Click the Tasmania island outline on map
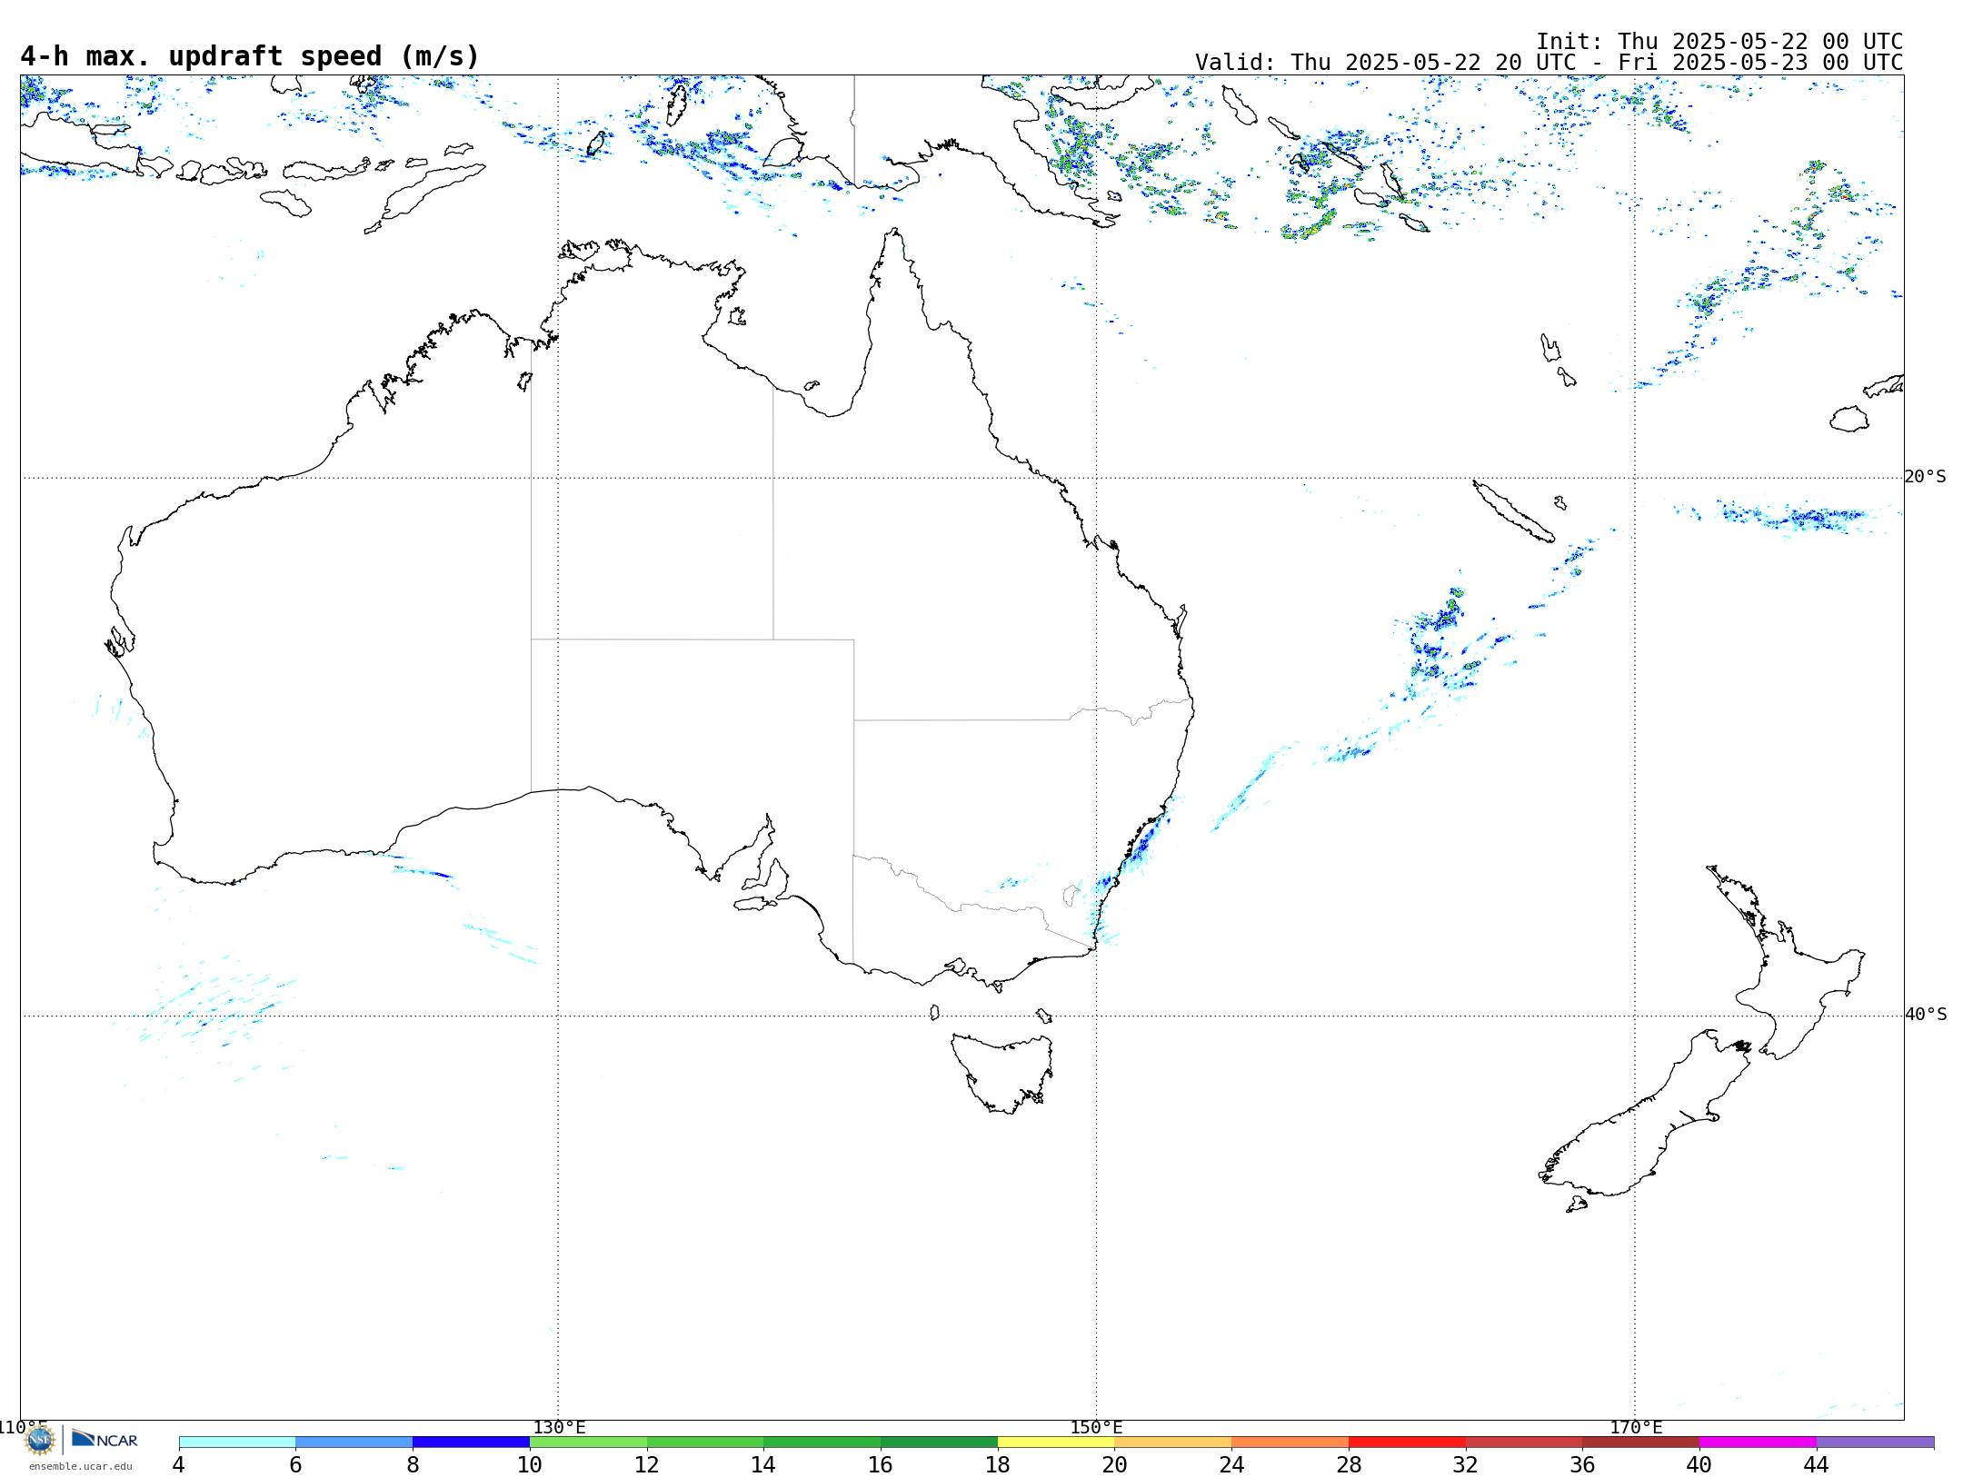This screenshot has width=1963, height=1477. coord(1002,1072)
